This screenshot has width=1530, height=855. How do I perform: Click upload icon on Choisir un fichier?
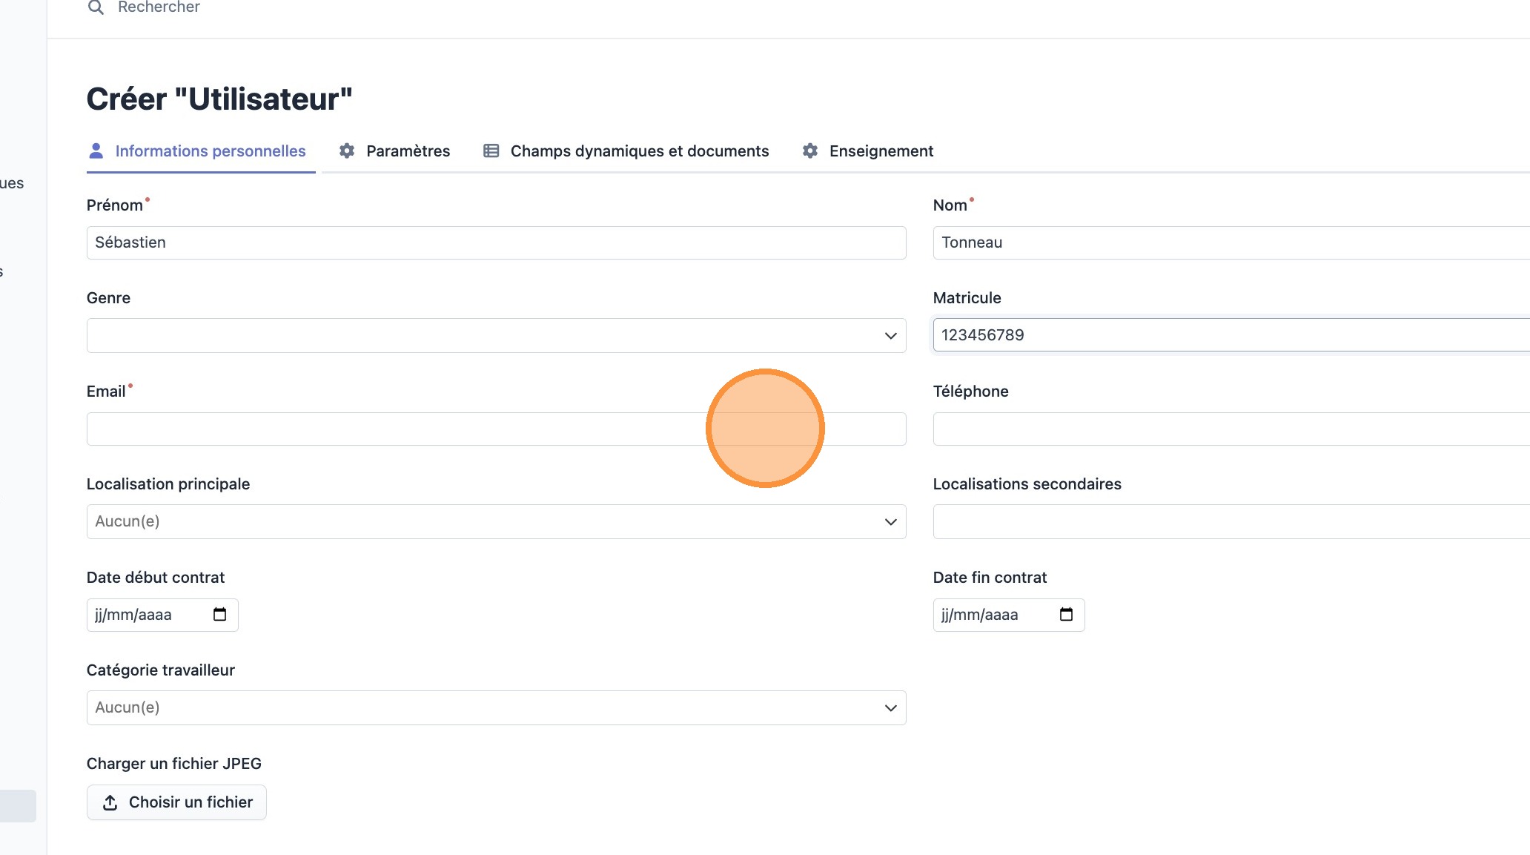pos(110,803)
